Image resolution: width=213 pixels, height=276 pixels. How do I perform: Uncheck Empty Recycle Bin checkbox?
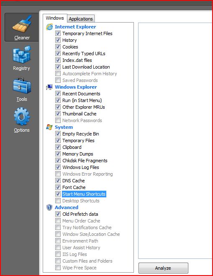[x=58, y=133]
